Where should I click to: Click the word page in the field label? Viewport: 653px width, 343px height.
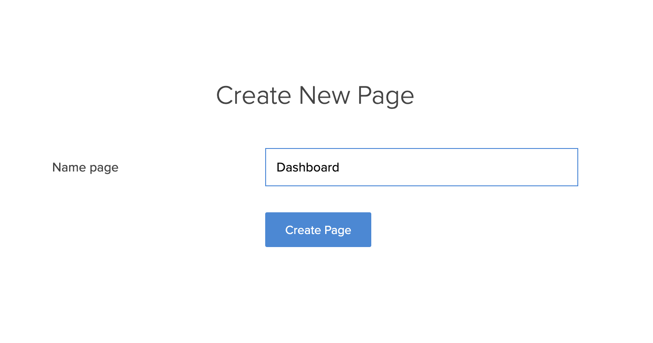pos(103,168)
